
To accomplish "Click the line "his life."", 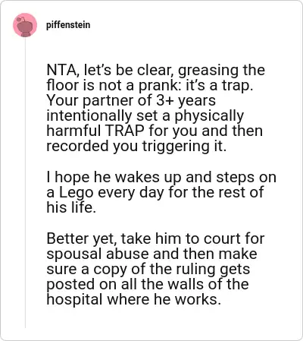I will [x=71, y=207].
